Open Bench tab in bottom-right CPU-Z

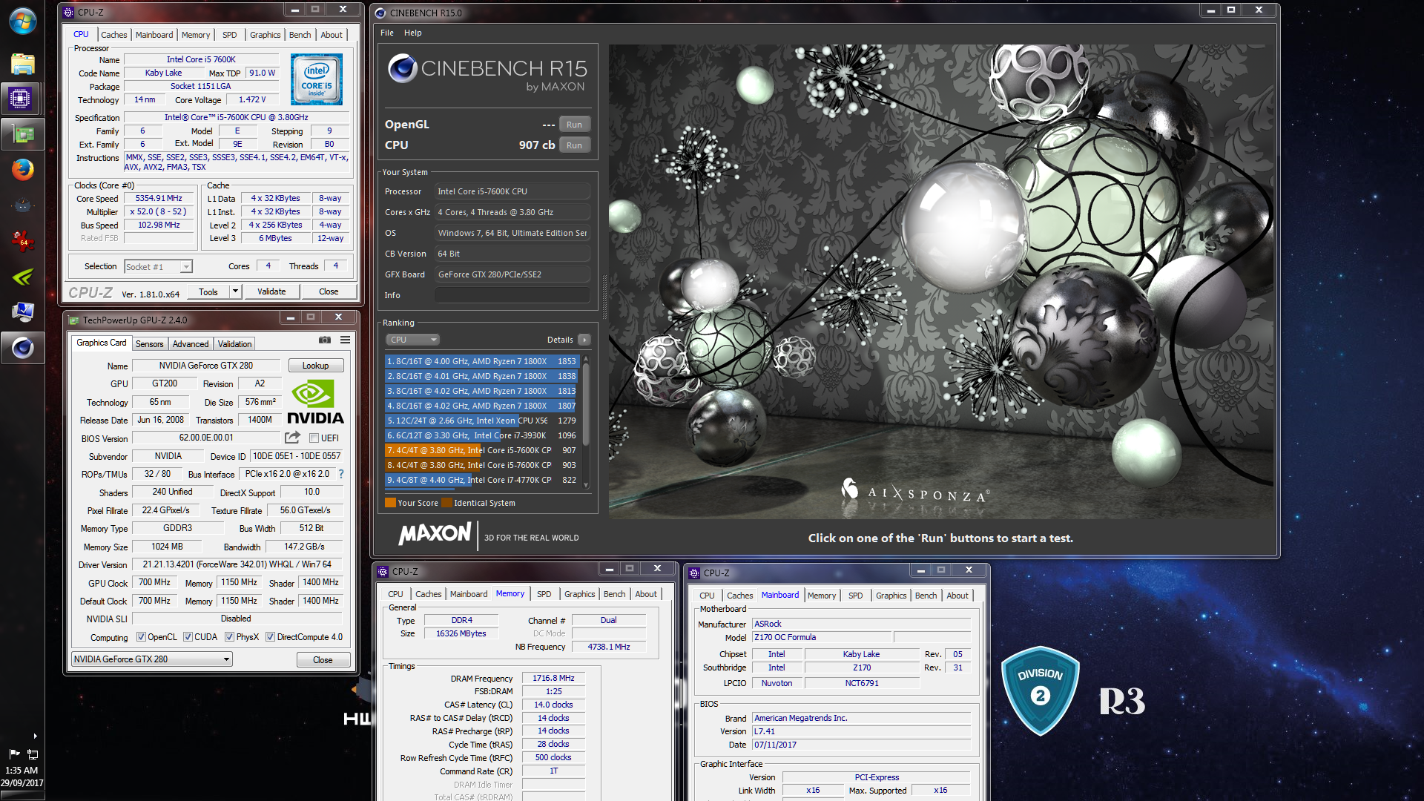click(x=926, y=596)
